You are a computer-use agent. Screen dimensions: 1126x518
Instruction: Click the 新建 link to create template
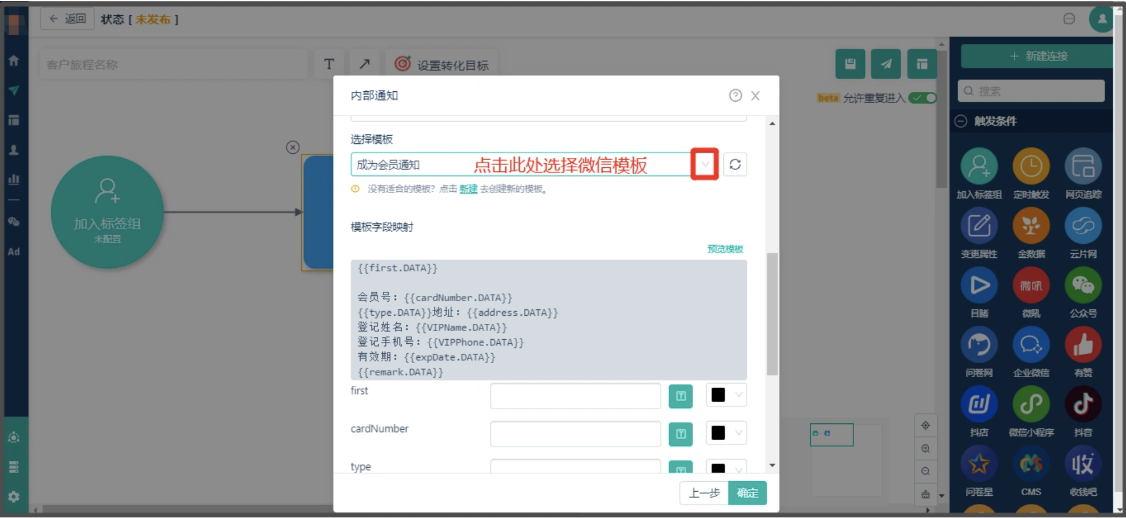coord(468,189)
